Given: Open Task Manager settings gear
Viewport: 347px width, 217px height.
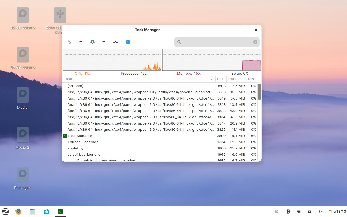Looking at the screenshot, I should tap(92, 42).
